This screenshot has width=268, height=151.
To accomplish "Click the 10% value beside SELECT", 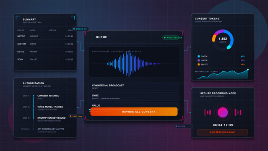I will [x=243, y=65].
